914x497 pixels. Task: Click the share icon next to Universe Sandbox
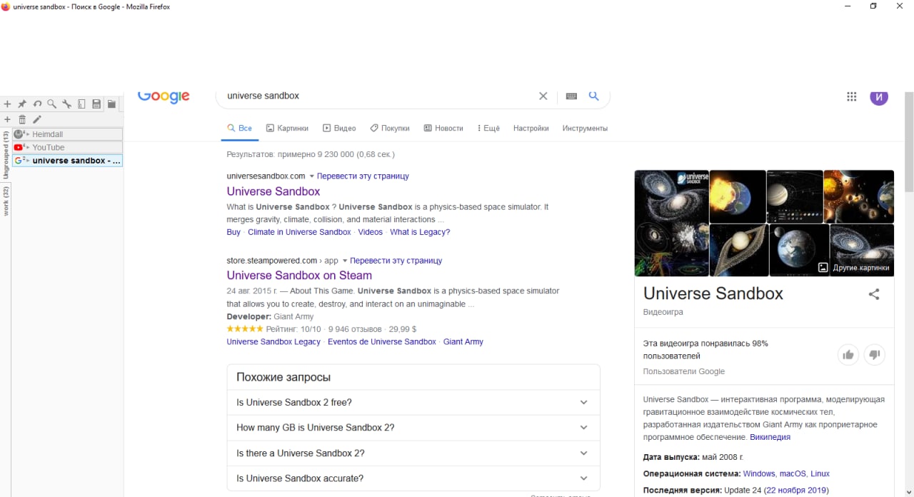874,294
